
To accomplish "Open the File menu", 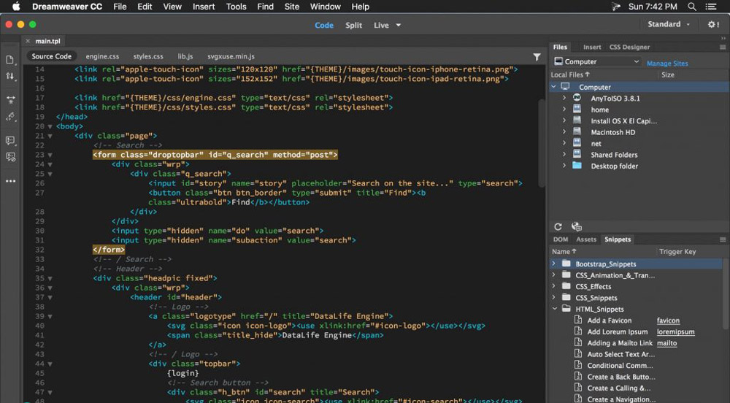I will coord(120,7).
